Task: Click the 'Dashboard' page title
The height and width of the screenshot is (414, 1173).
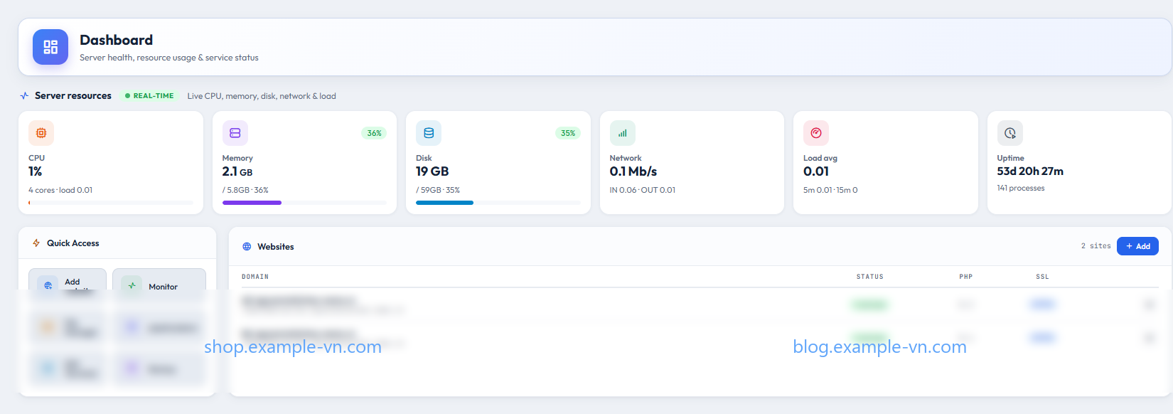Action: point(116,40)
